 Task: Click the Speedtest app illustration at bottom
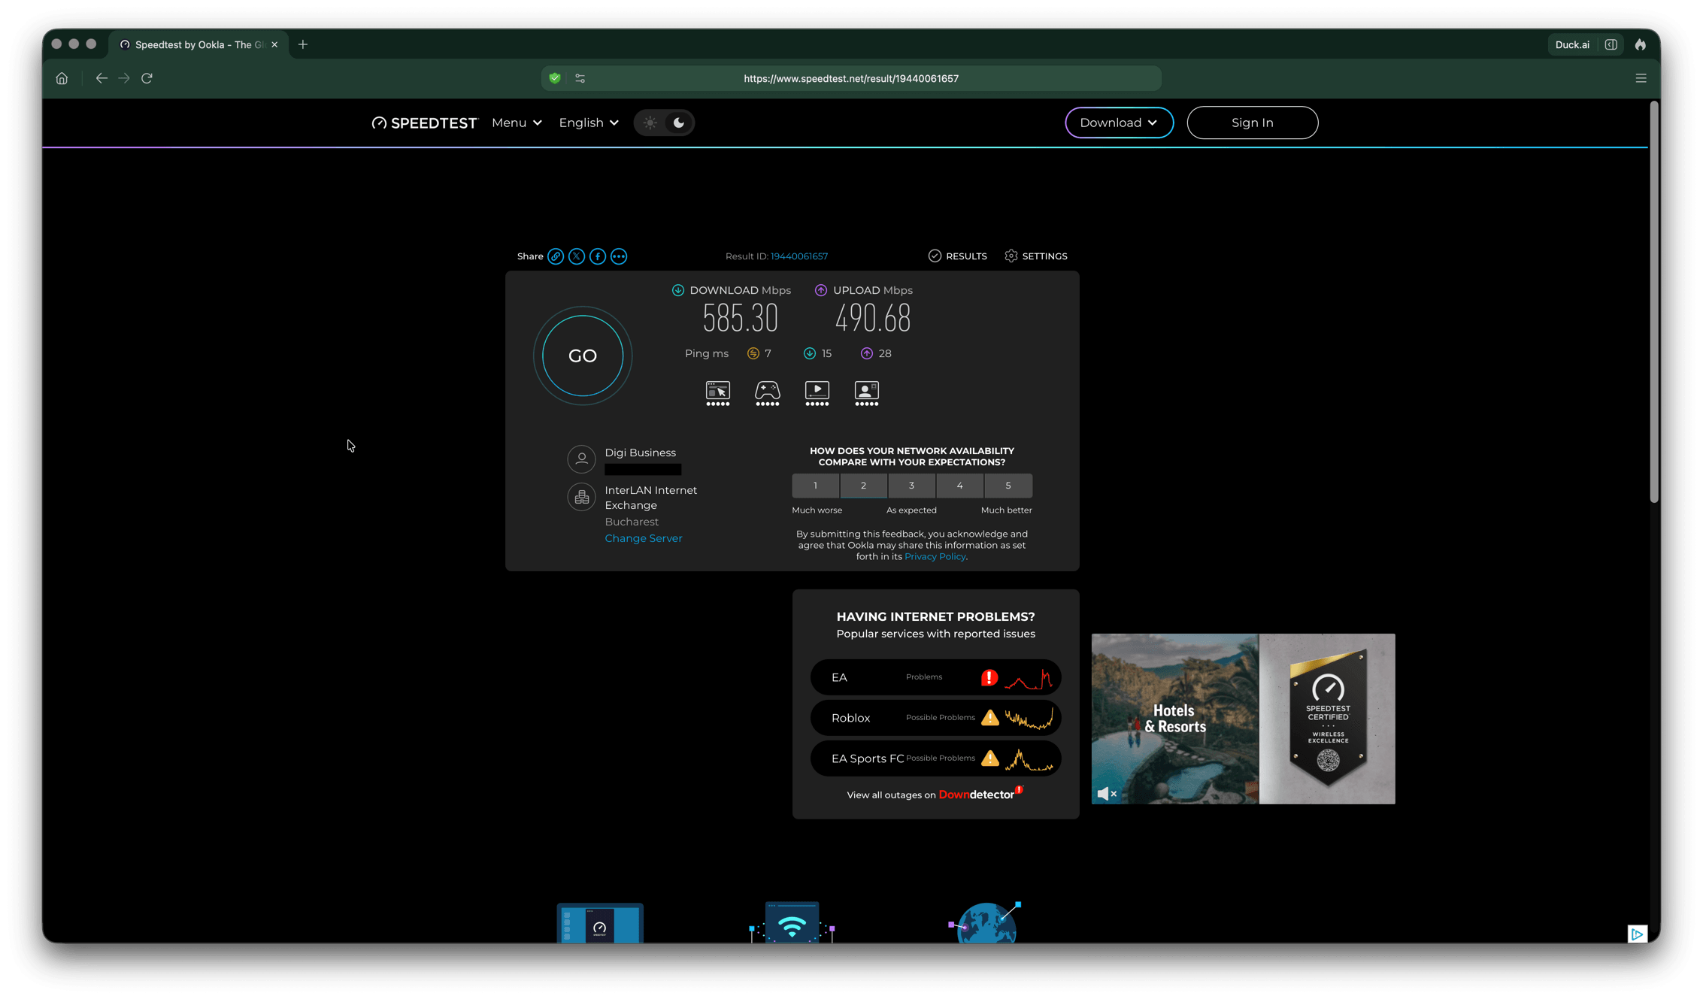pos(600,923)
